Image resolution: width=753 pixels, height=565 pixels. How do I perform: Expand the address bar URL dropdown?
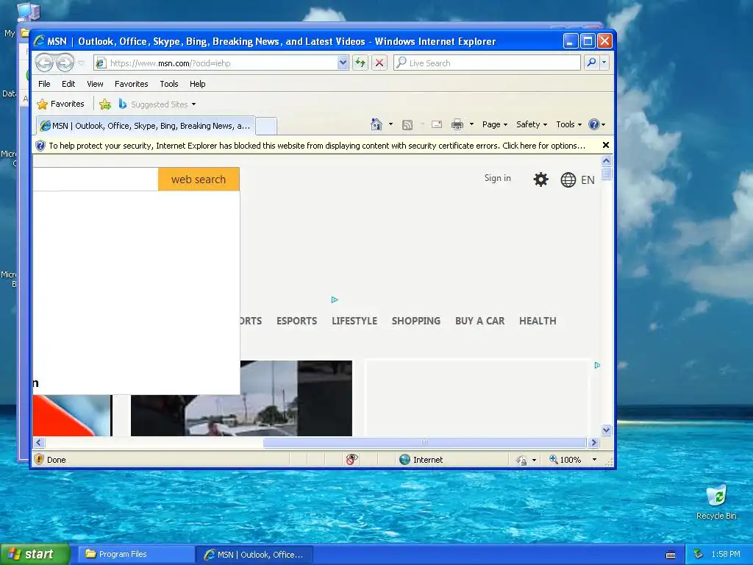click(343, 63)
